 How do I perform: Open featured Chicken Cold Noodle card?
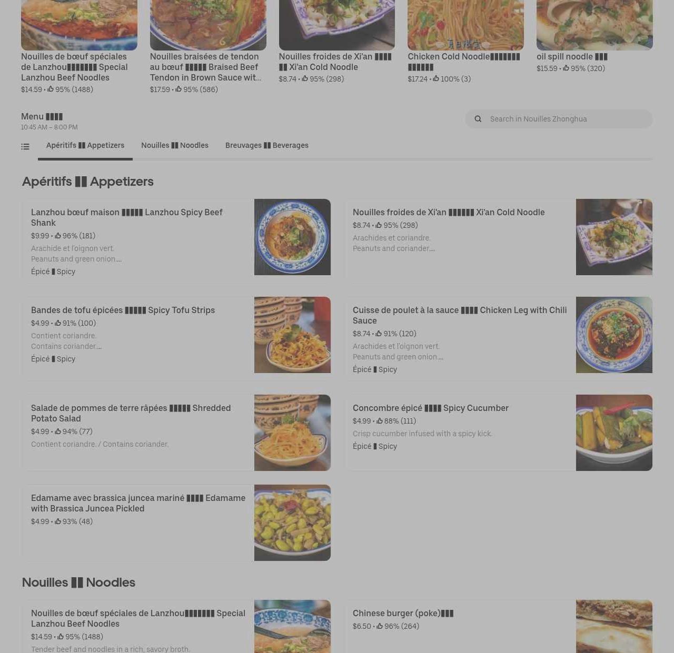[465, 42]
